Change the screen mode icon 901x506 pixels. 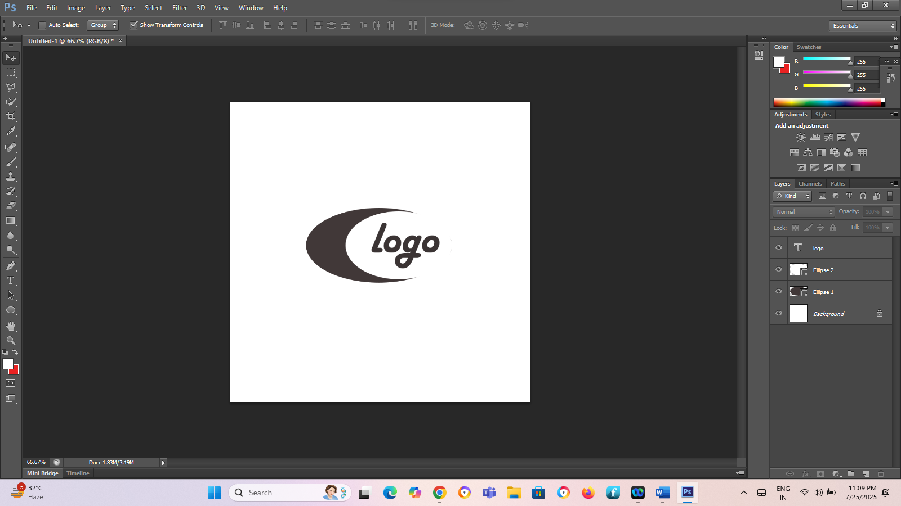coord(11,399)
